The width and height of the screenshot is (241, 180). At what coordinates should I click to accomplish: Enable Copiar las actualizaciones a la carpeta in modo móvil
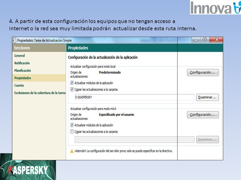pos(72,132)
